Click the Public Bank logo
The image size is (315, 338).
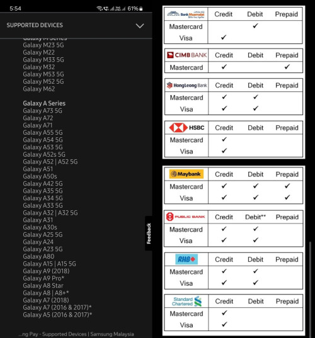[x=186, y=217]
